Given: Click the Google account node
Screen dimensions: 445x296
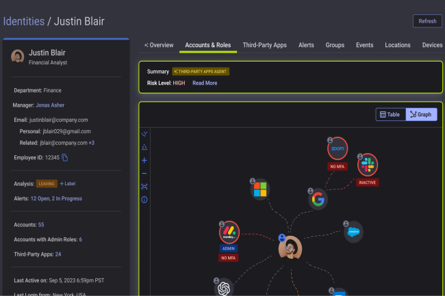Looking at the screenshot, I should [317, 199].
